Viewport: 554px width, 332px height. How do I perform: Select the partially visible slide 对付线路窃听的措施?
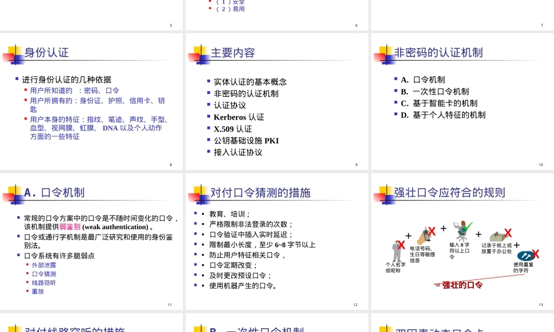91,323
